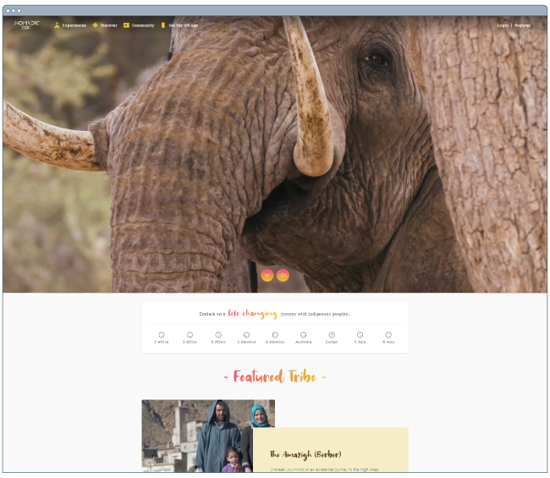550x478 pixels.
Task: Select the Australia region icon
Action: [303, 335]
